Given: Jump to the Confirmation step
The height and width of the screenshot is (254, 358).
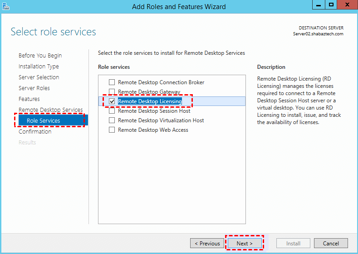Looking at the screenshot, I should click(x=35, y=132).
